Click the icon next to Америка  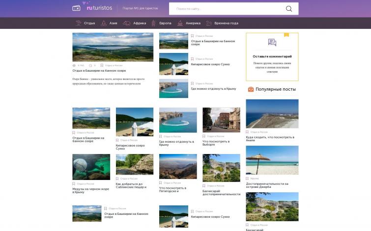(x=180, y=23)
